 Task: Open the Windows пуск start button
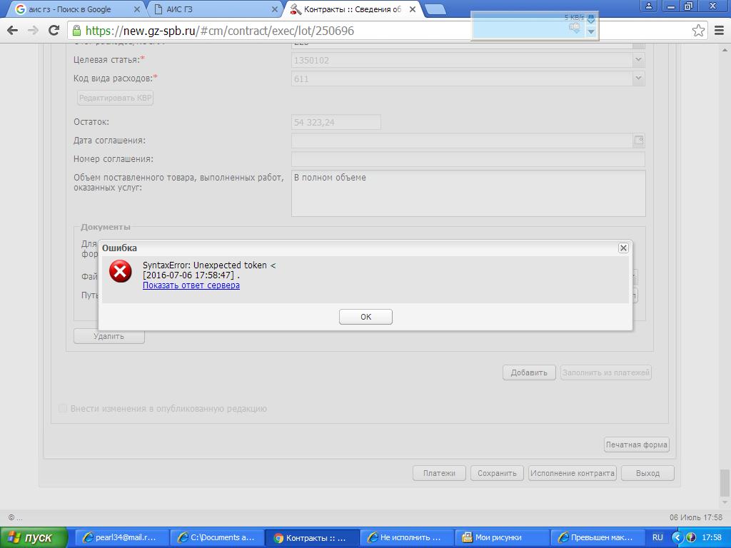click(34, 538)
